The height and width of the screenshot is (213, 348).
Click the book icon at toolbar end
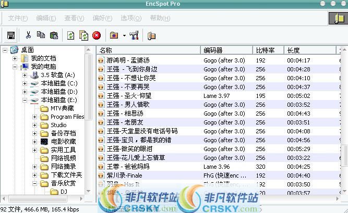[x=152, y=36]
